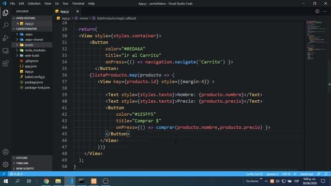
Task: Click the split editor right icon
Action: [317, 11]
